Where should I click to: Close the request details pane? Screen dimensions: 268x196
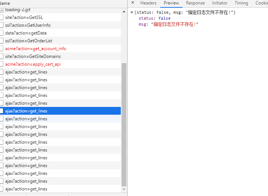(133, 3)
